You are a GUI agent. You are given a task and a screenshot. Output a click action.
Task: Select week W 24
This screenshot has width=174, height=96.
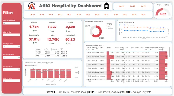[79, 15]
